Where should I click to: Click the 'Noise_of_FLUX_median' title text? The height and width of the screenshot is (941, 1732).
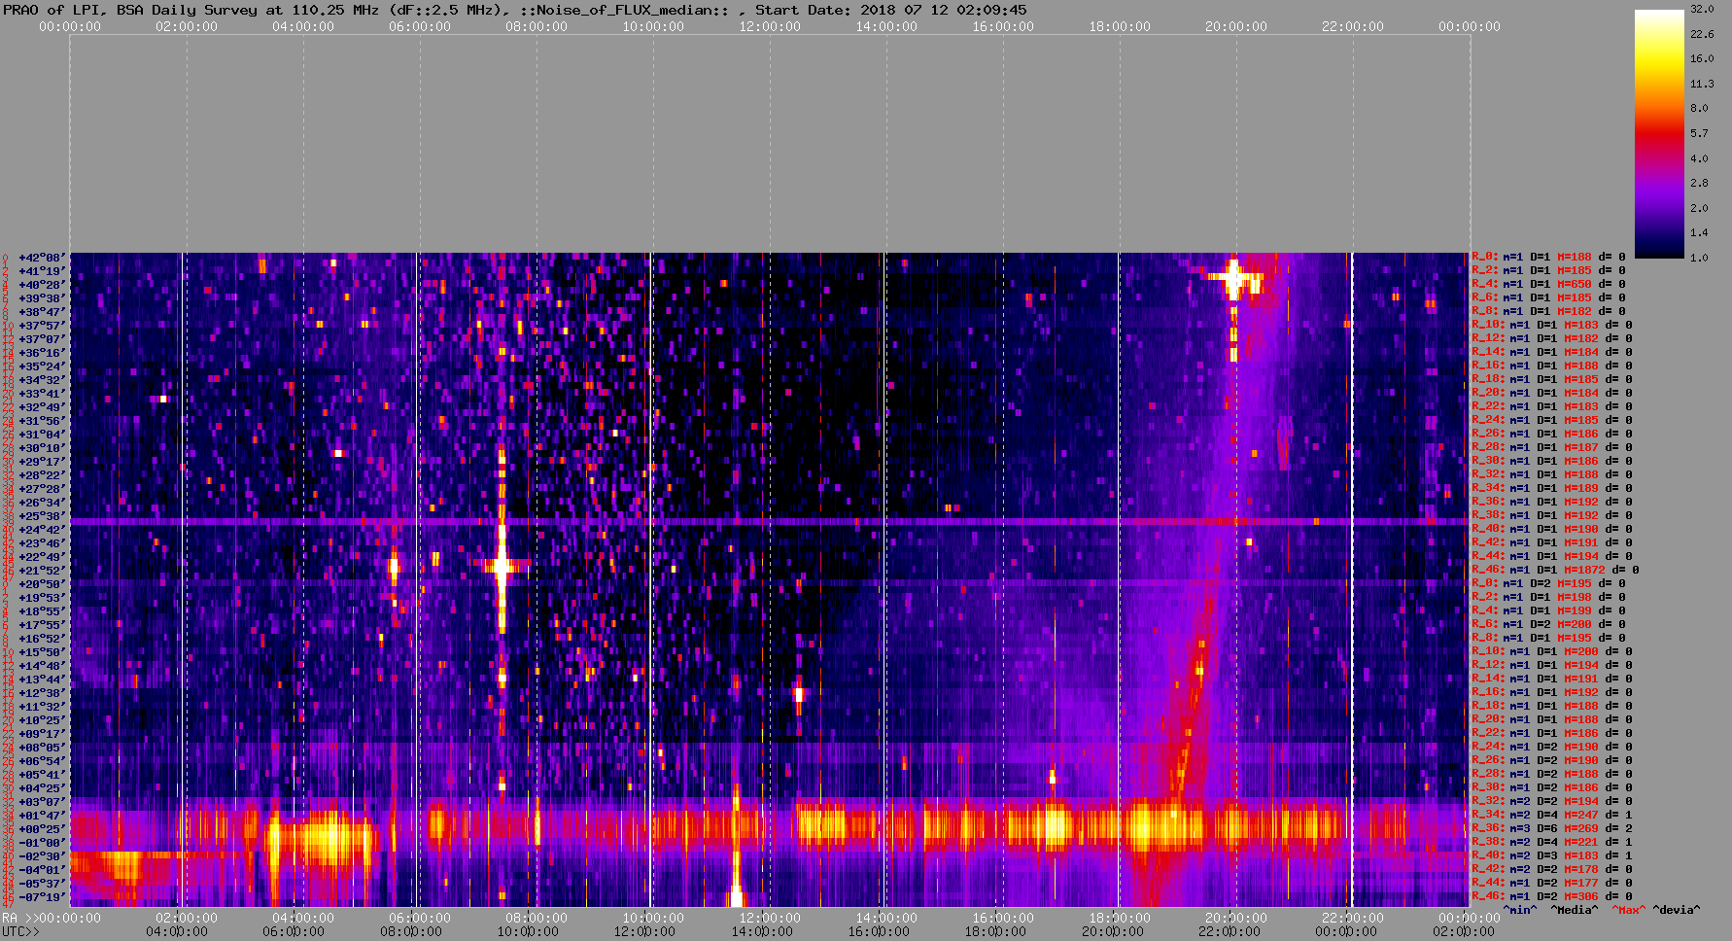625,10
